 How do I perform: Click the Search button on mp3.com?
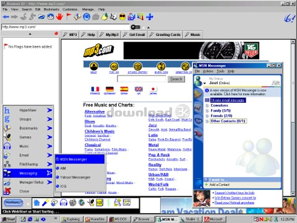pos(176,79)
